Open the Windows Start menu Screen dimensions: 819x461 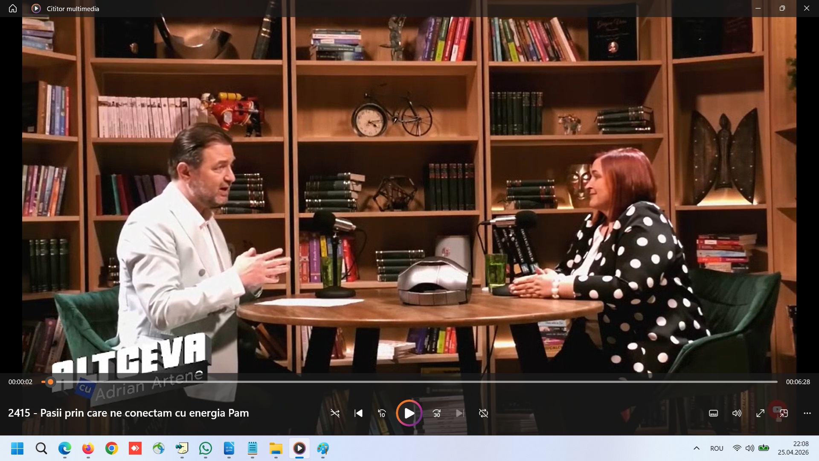point(17,448)
